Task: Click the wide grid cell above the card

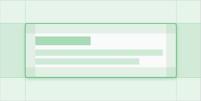Action: (101, 12)
